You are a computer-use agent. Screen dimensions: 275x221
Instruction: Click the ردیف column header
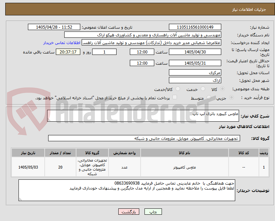[264, 153]
